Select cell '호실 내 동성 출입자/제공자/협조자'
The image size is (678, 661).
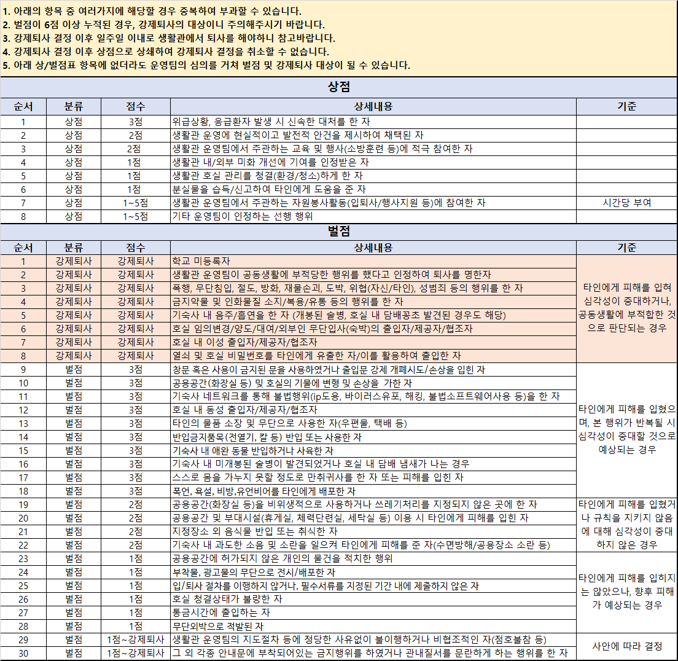pos(373,410)
